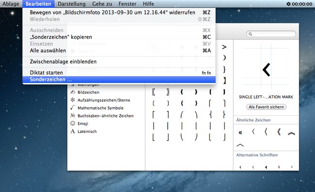This screenshot has height=192, width=315.
Task: Click the letter A Lateinisch icon
Action: 73,131
